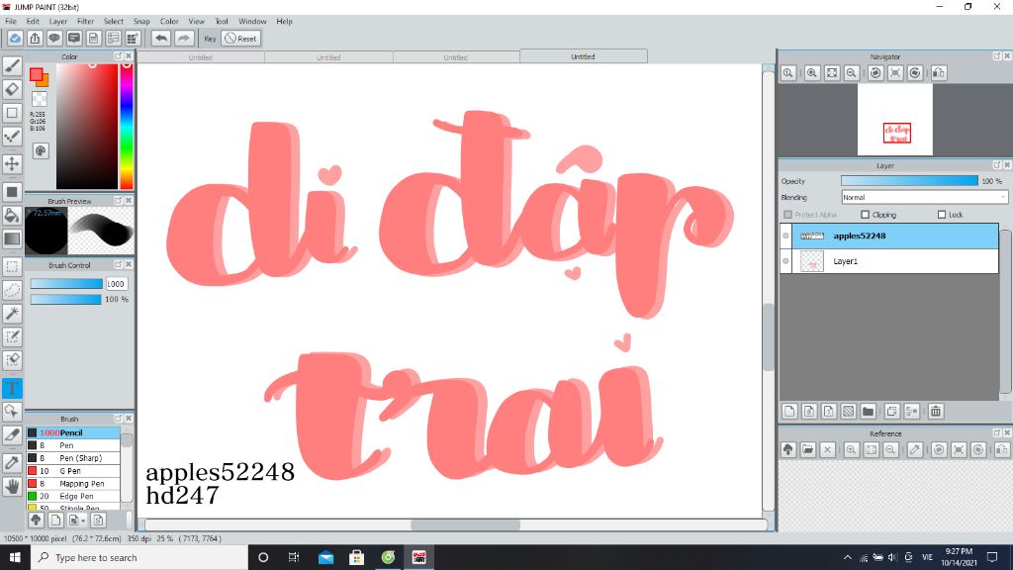The width and height of the screenshot is (1013, 570).
Task: Select the Layer1 layer row
Action: tap(889, 261)
